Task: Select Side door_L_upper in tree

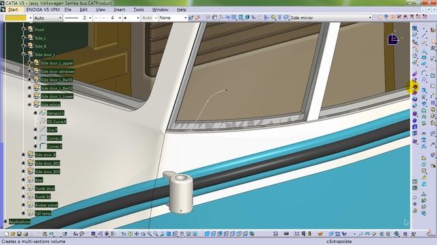Action: coord(57,63)
